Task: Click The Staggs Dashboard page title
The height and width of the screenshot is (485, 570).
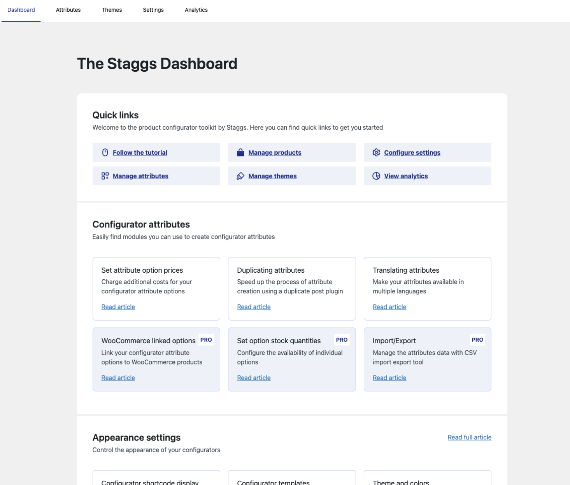Action: point(157,63)
